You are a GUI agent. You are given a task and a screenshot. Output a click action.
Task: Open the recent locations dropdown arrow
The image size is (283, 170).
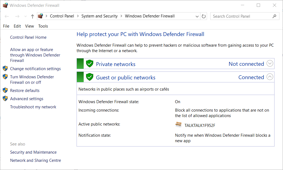click(x=25, y=16)
